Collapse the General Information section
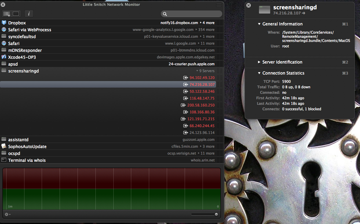Viewport: 360px width, 224px height. (259, 24)
